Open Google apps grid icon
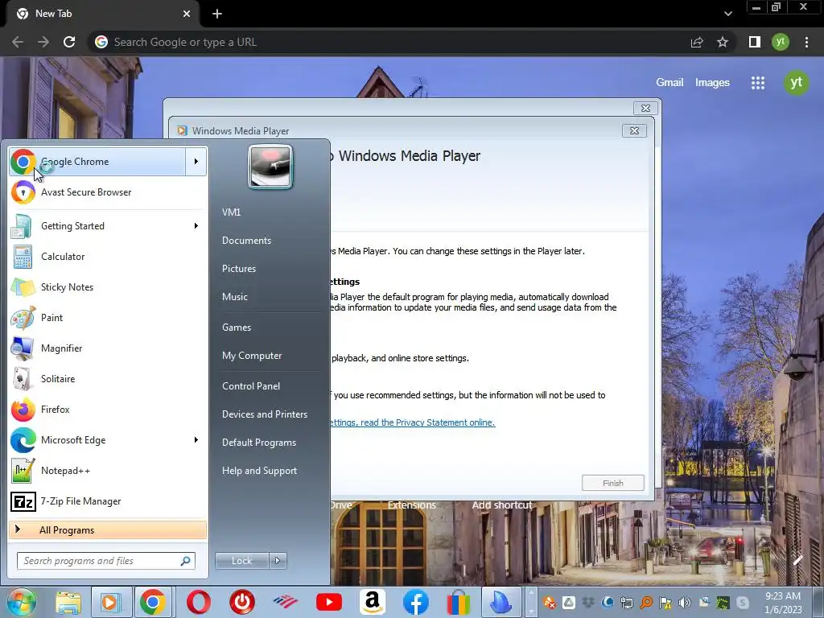 pyautogui.click(x=758, y=83)
